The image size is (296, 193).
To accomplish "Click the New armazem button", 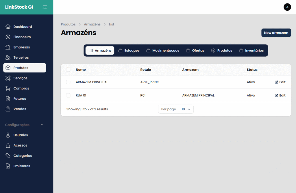I will pos(276,33).
